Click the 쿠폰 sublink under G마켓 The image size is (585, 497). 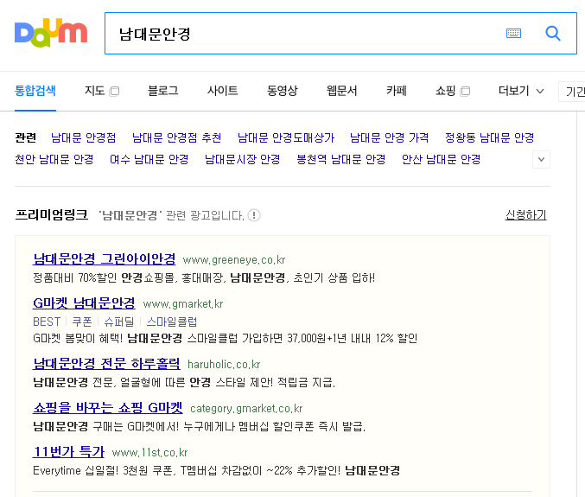point(82,322)
